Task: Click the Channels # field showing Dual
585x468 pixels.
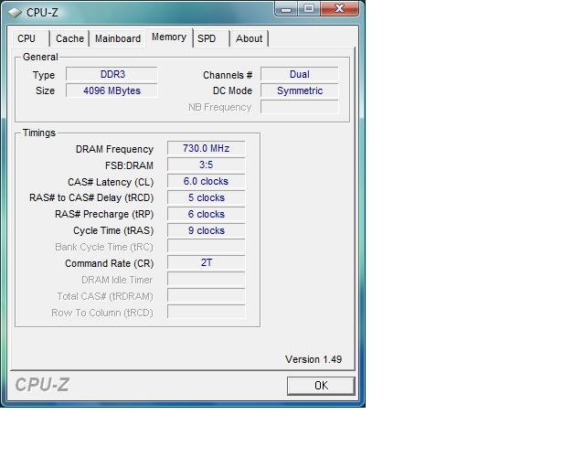Action: point(300,74)
